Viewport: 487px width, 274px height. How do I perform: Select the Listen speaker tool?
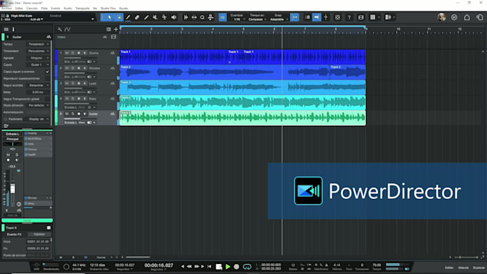point(173,18)
